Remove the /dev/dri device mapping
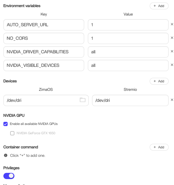Image resolution: width=174 pixels, height=185 pixels. point(172,100)
